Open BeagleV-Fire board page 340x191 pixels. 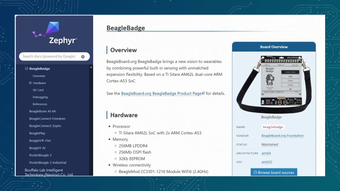[x=40, y=140]
